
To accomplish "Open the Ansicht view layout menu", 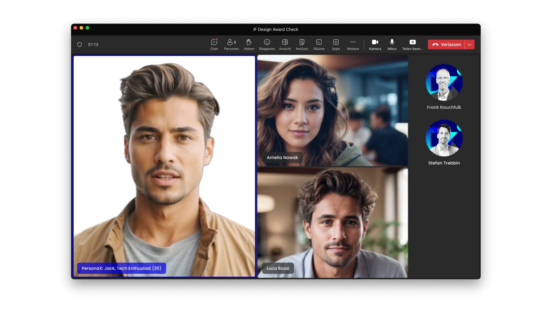I will click(x=285, y=44).
